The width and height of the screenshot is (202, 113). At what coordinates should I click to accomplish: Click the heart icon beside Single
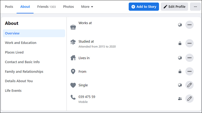click(73, 85)
